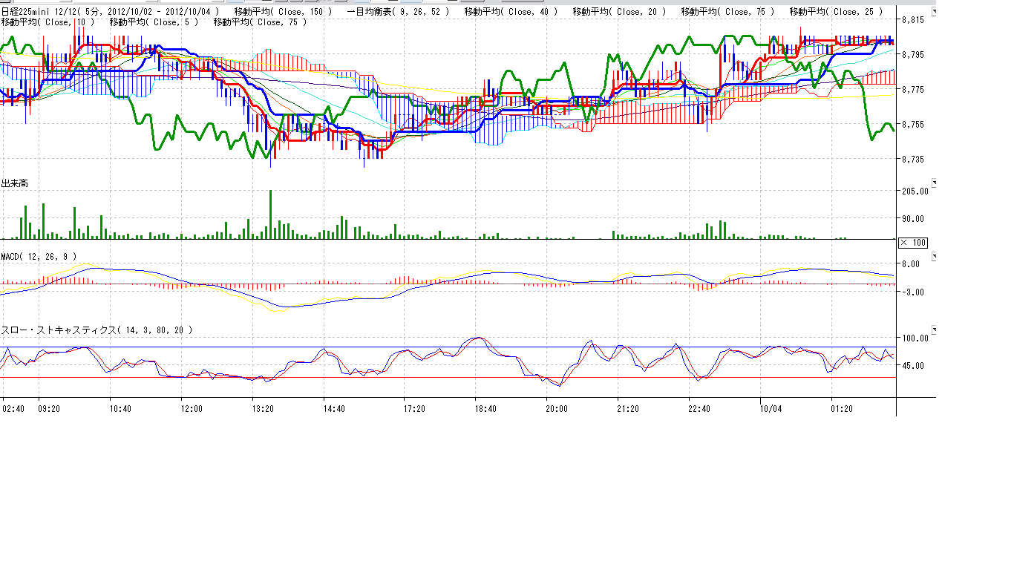Select the 一目均衡表(9, 26, 52) indicator label
Image resolution: width=1014 pixels, height=570 pixels.
pyautogui.click(x=398, y=12)
